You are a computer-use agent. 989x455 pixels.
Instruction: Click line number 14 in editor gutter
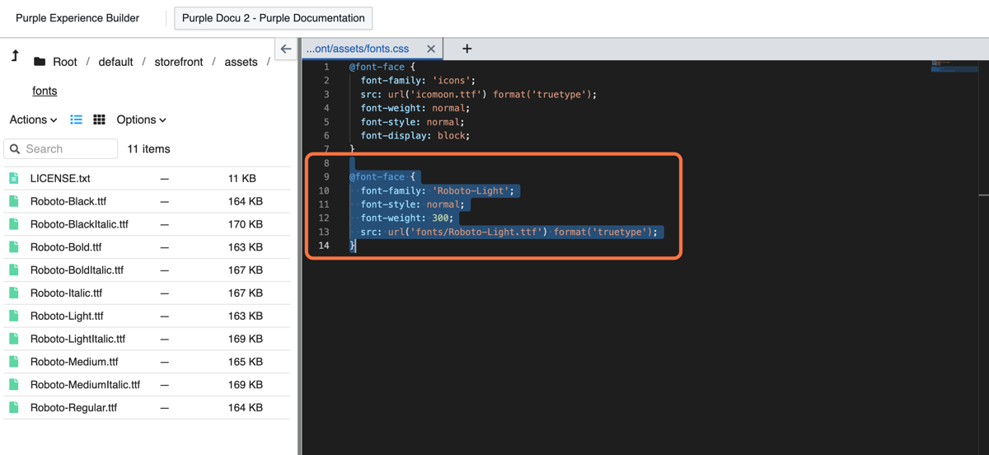pos(324,246)
